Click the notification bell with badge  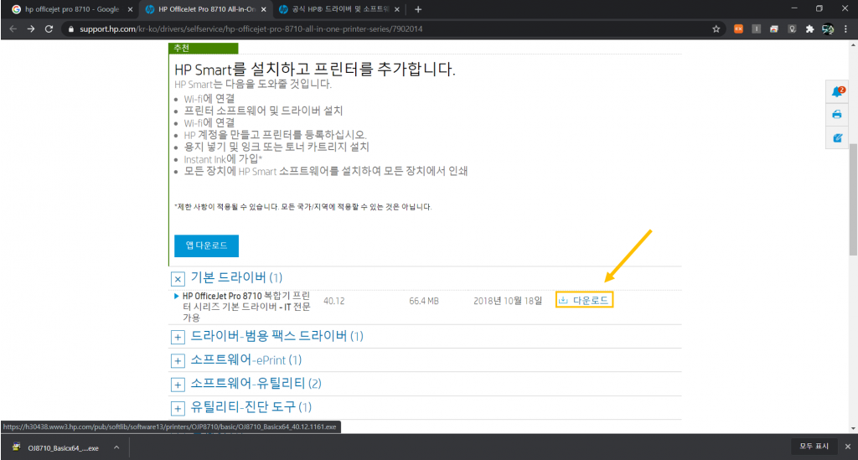click(x=836, y=92)
